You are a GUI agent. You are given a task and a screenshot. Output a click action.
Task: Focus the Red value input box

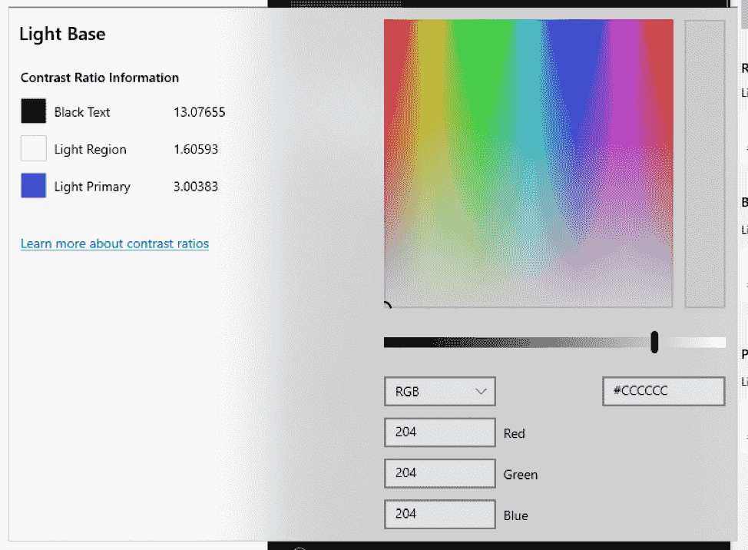(439, 432)
